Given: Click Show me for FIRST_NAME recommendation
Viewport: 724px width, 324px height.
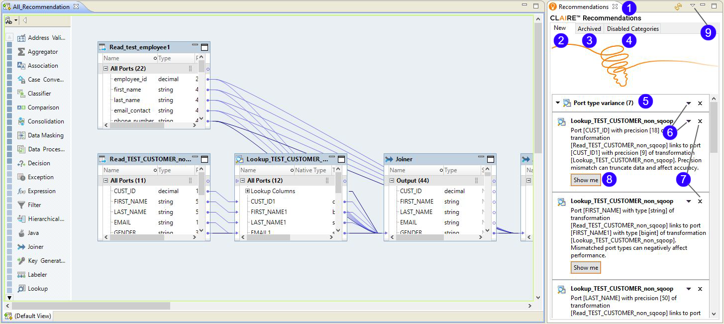Looking at the screenshot, I should click(586, 268).
